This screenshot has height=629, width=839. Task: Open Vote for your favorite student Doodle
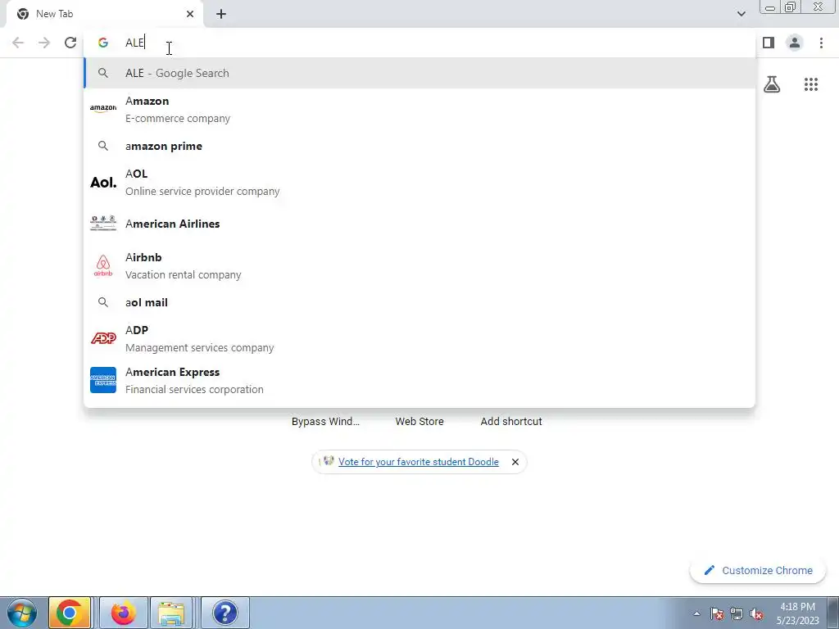click(419, 462)
